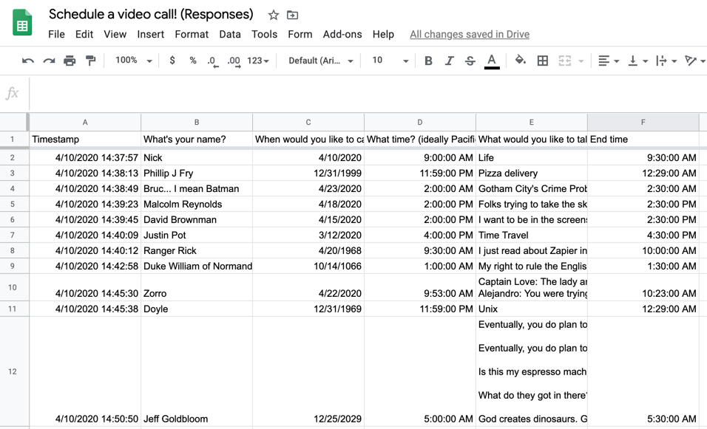The image size is (707, 429).
Task: Open text wrapping dropdown
Action: point(666,61)
